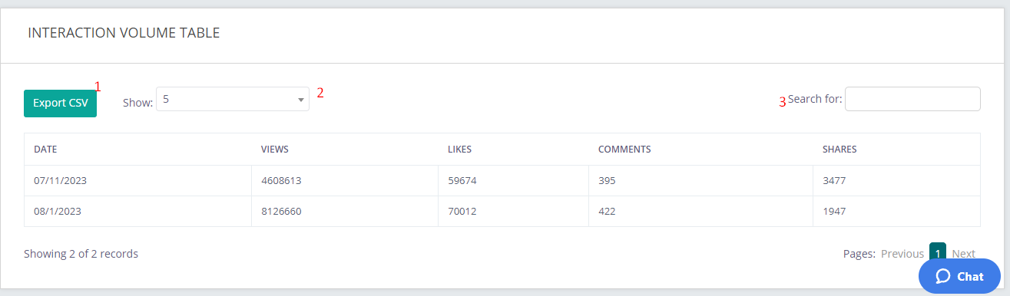Select the 07/11/2023 date cell

point(61,181)
